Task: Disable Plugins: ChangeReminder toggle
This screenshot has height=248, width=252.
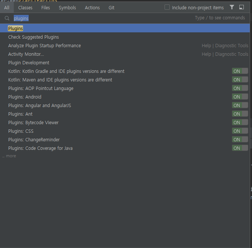Action: pos(240,139)
